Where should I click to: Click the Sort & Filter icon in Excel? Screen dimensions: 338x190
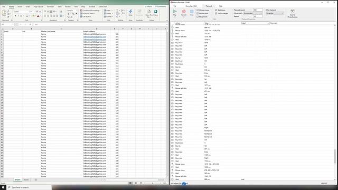point(123,11)
